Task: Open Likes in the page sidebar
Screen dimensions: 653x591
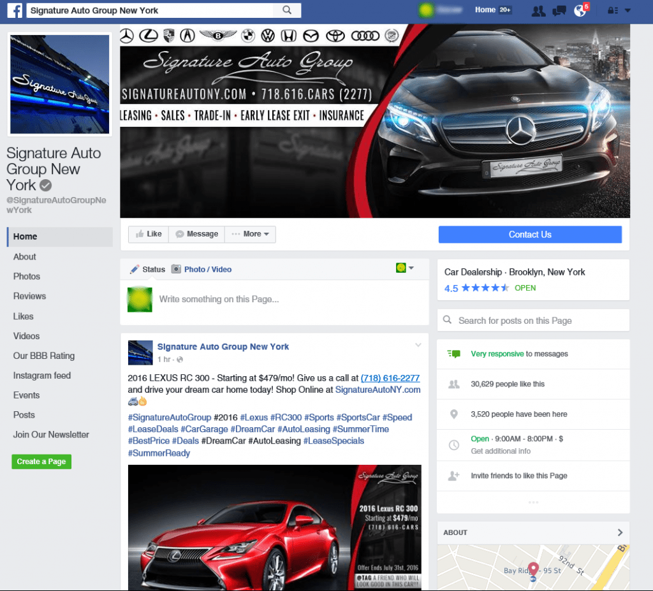Action: click(24, 316)
